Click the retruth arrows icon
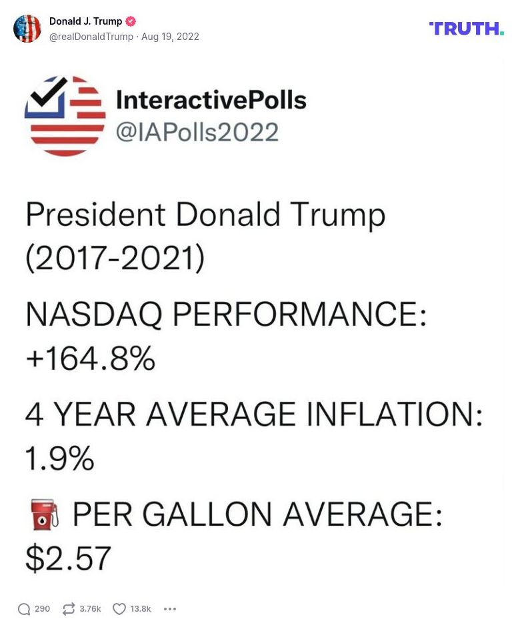The image size is (518, 629). [x=68, y=608]
